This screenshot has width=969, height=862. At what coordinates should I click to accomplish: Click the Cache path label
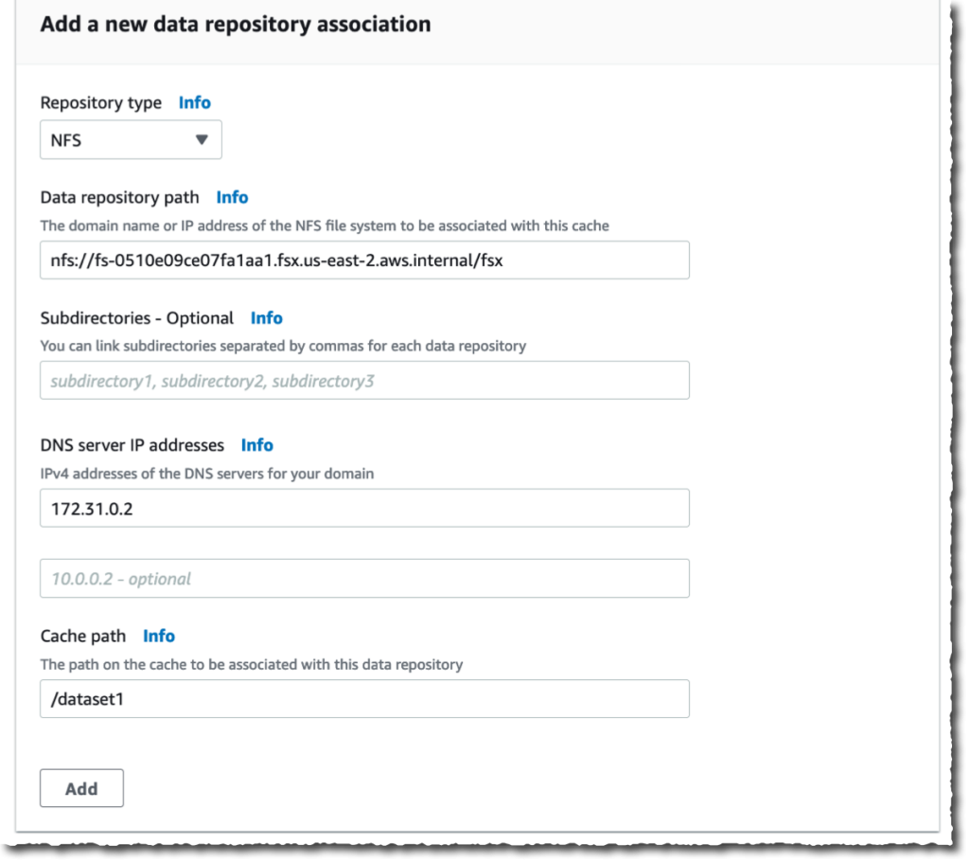tap(83, 636)
